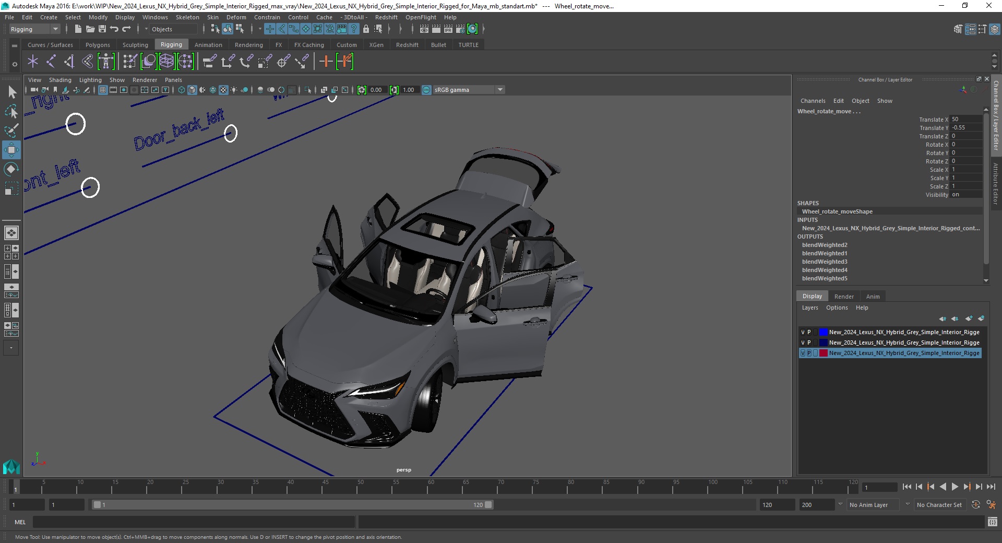Open layer editor Options menu

point(837,308)
